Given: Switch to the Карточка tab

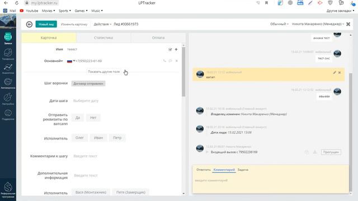Looking at the screenshot, I should click(x=49, y=38).
